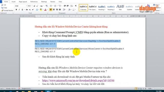Toggle Italic formatting
Viewport: 164px width, 92px height.
coord(19,10)
